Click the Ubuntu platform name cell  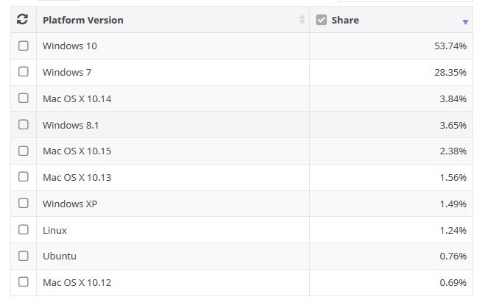coord(173,256)
